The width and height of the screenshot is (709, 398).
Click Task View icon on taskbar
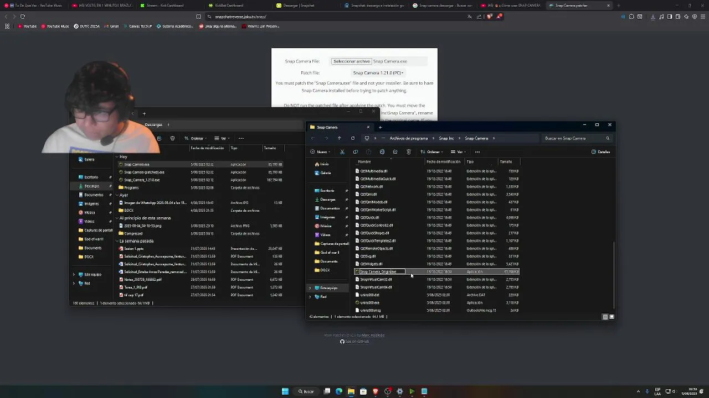327,391
